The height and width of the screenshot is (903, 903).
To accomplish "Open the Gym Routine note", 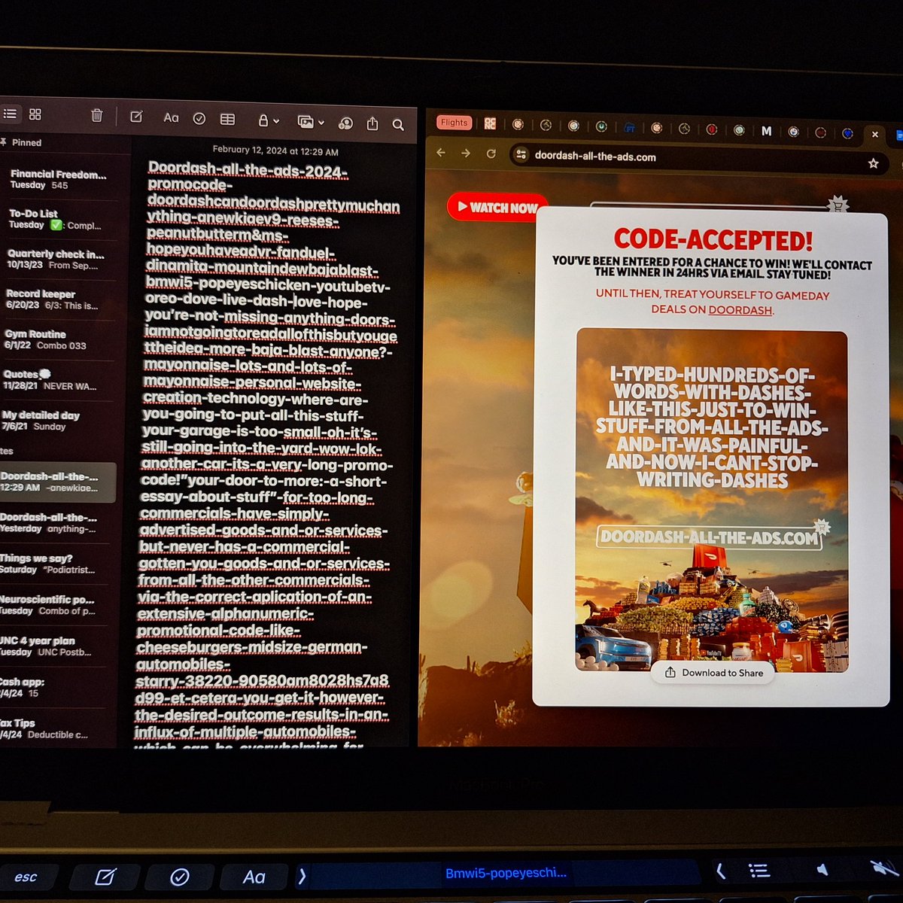I will tap(54, 339).
